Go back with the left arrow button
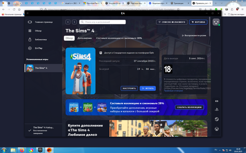Viewport: 246px width, 153px height. (x=68, y=22)
